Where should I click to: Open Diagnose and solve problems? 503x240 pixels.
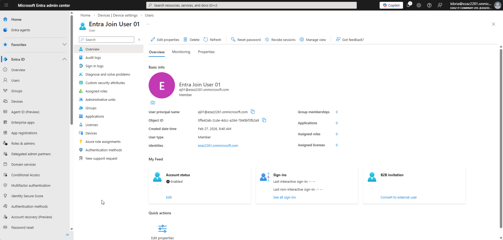109,74
